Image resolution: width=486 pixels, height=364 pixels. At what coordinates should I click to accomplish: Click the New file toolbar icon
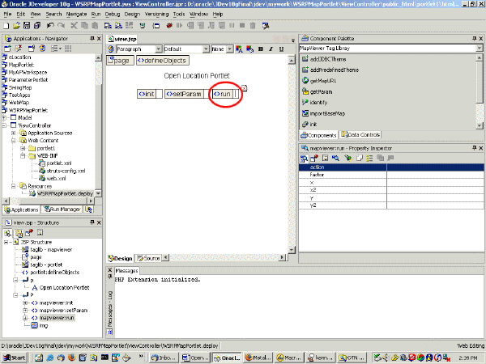point(6,26)
